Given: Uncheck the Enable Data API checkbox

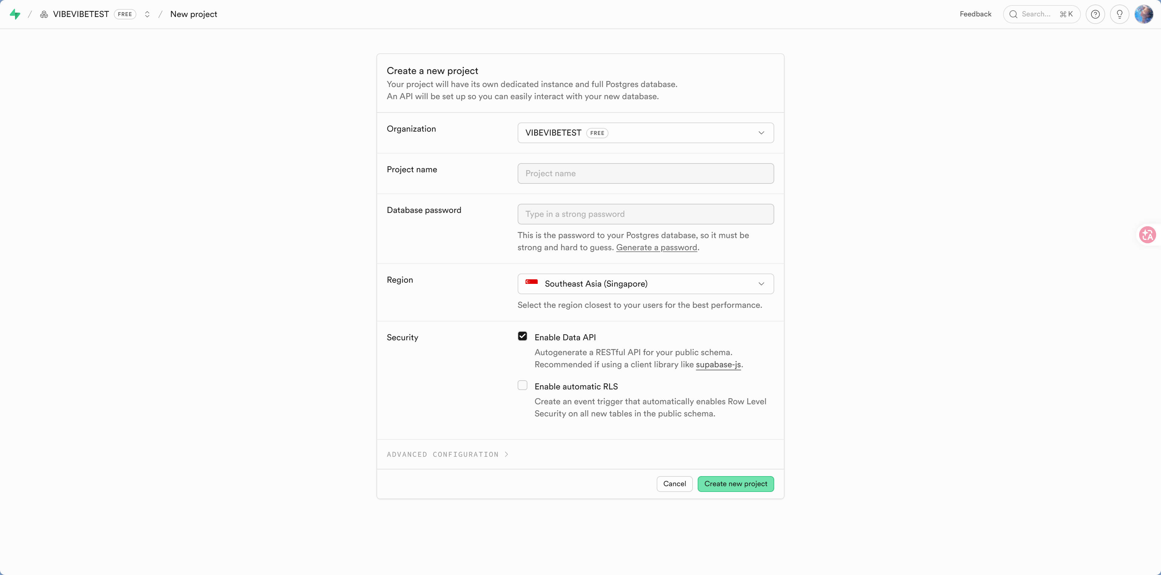Looking at the screenshot, I should coord(523,336).
